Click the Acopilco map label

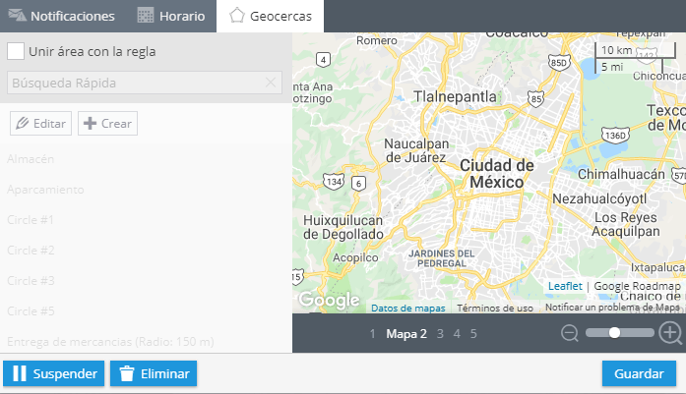coord(355,257)
